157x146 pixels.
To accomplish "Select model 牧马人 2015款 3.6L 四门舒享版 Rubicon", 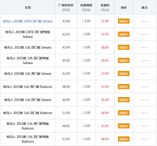I will pyautogui.click(x=28, y=139).
